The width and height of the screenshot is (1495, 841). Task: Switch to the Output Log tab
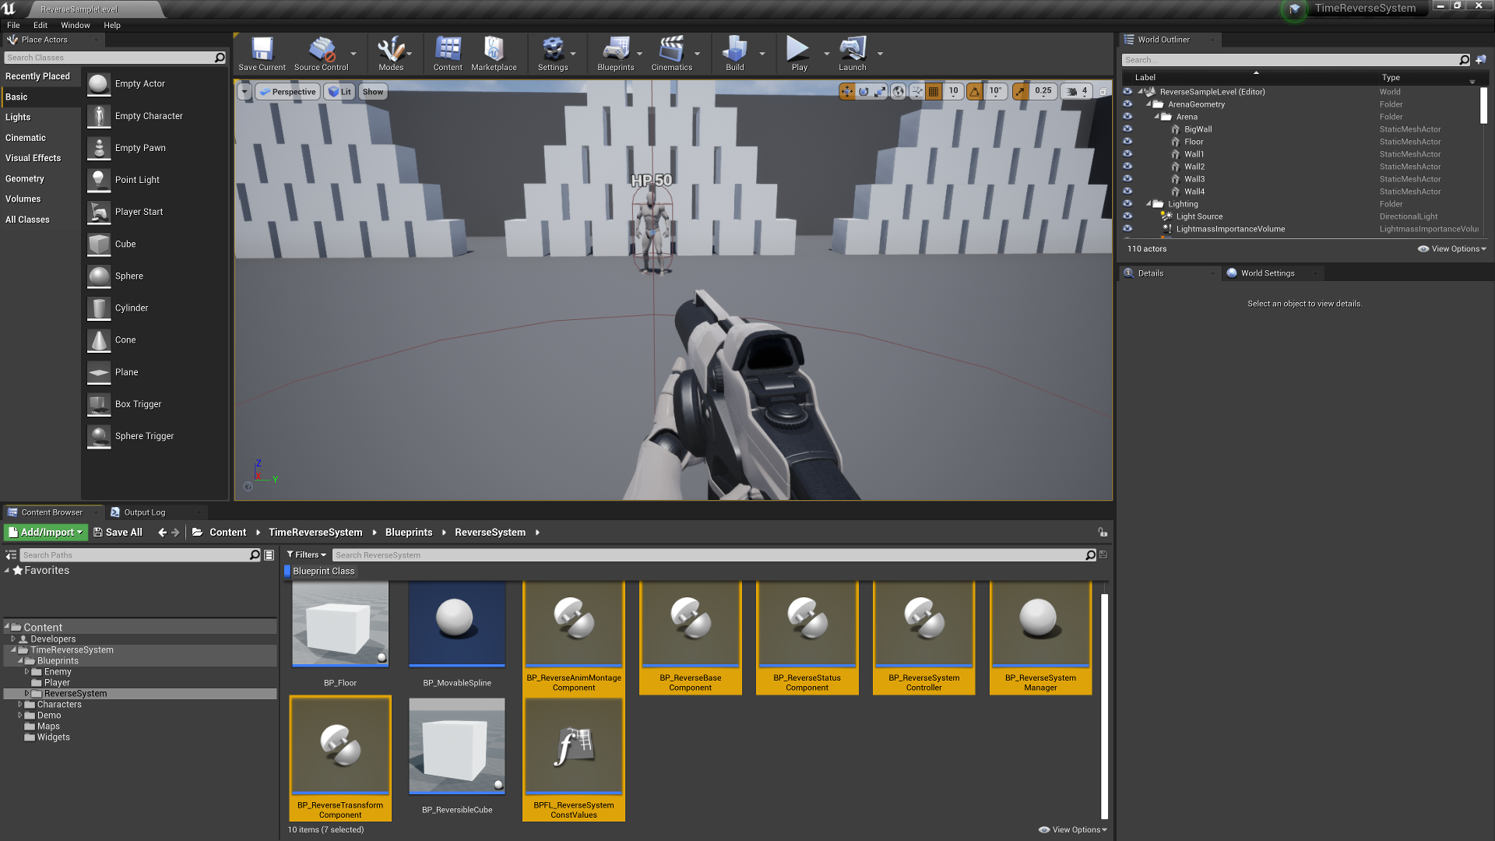pyautogui.click(x=146, y=512)
